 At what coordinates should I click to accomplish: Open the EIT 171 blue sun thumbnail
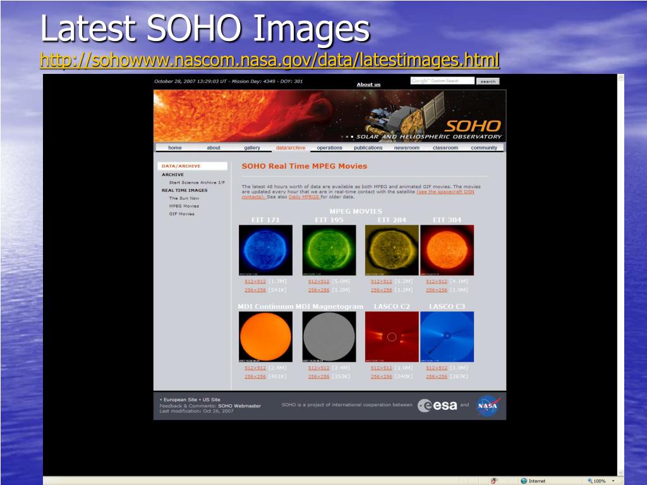click(266, 250)
